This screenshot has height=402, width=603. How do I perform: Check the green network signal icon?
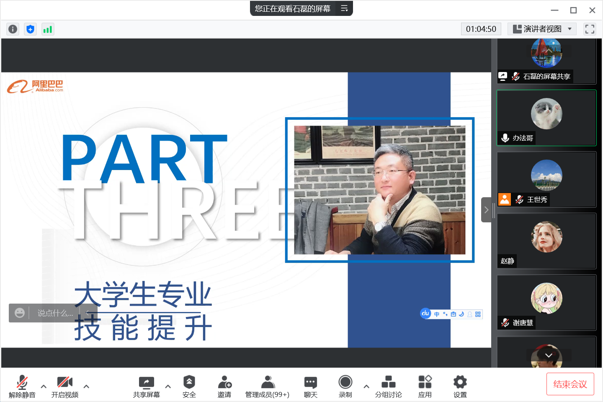pos(48,29)
